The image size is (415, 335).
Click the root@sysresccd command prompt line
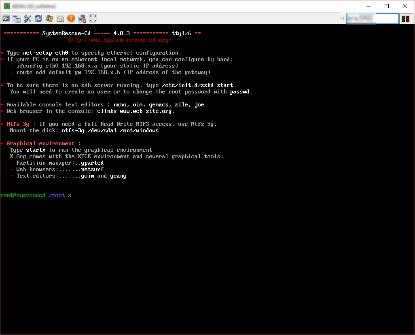point(36,195)
